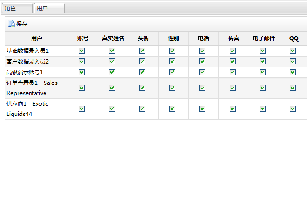The height and width of the screenshot is (204, 307).
Task: Switch to the 角色 tab
Action: pyautogui.click(x=17, y=8)
